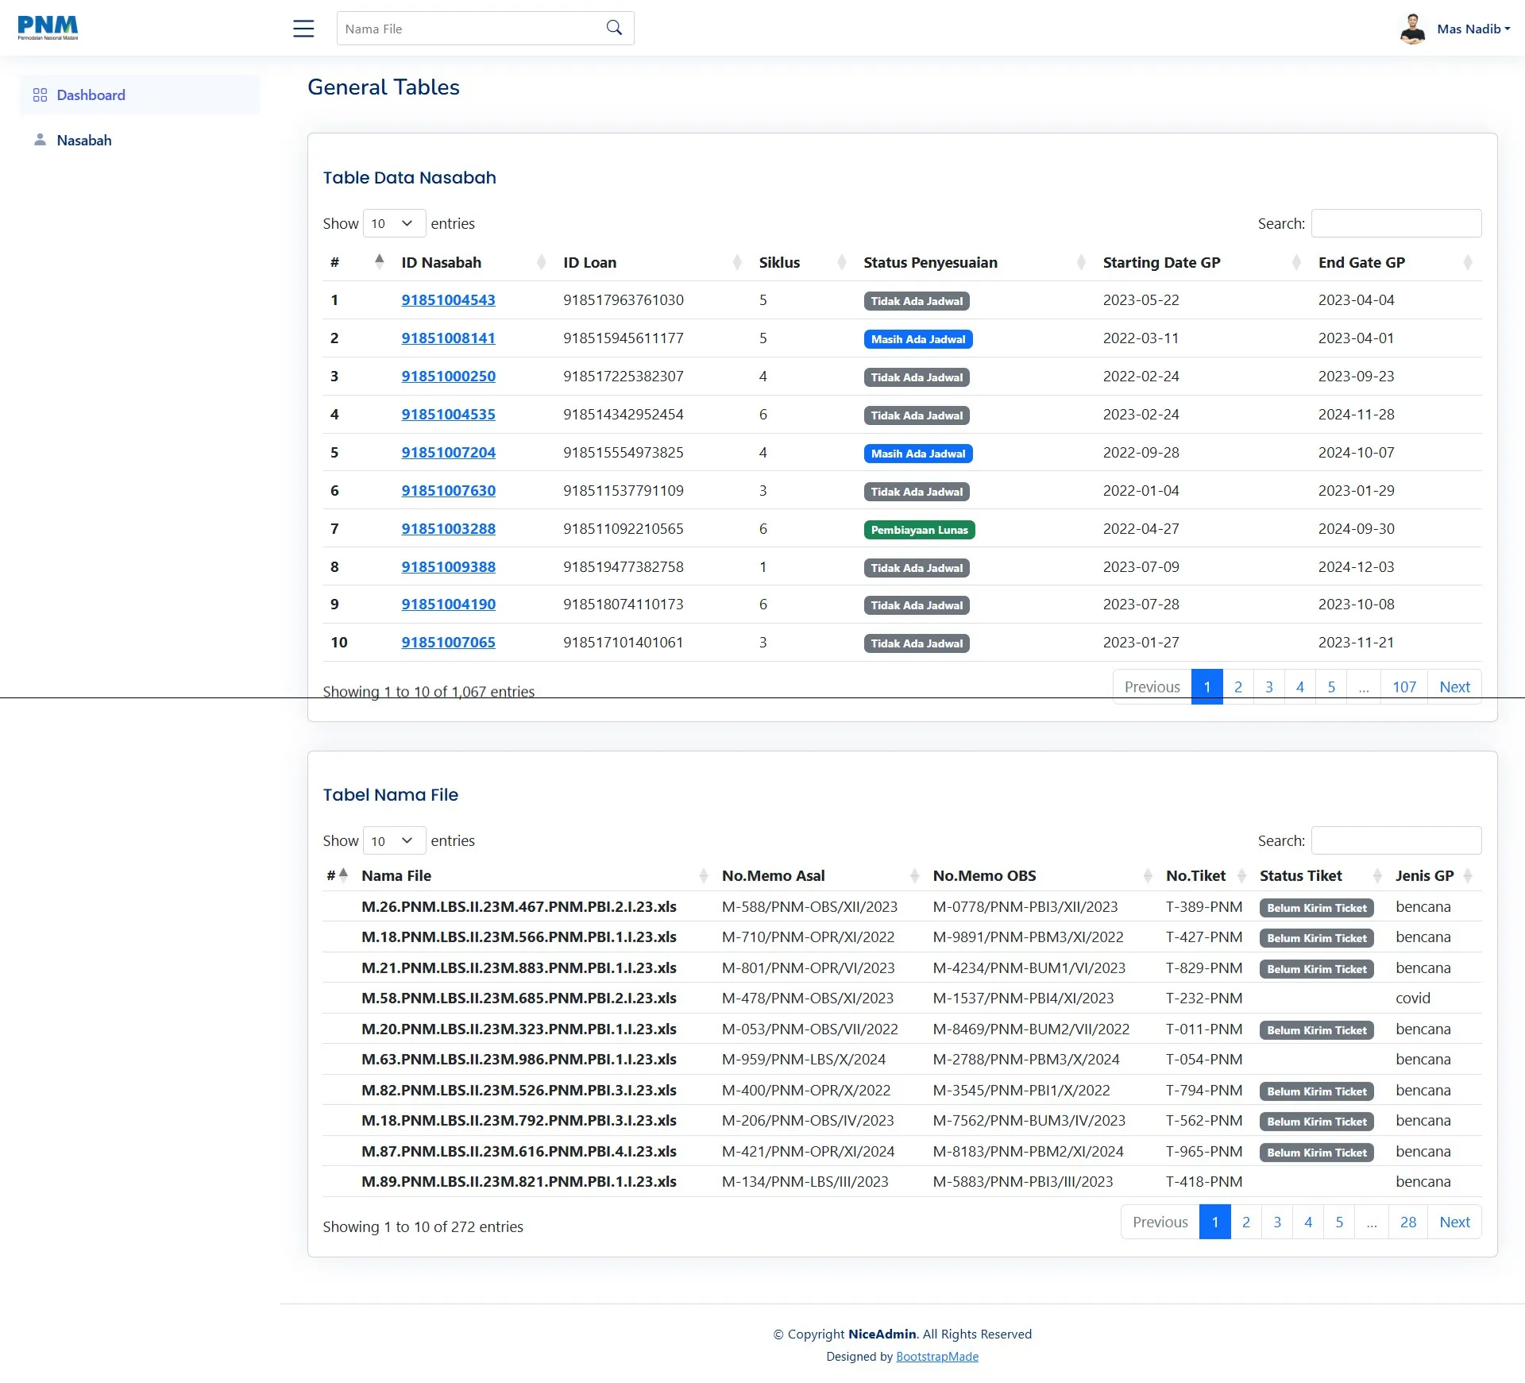Sort by Starting Date GP arrows
This screenshot has width=1525, height=1383.
pos(1296,262)
